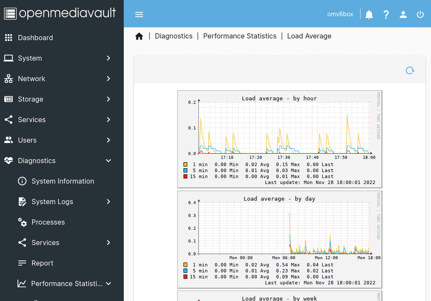Click the 0.54 Max value in day graph

pos(288,265)
